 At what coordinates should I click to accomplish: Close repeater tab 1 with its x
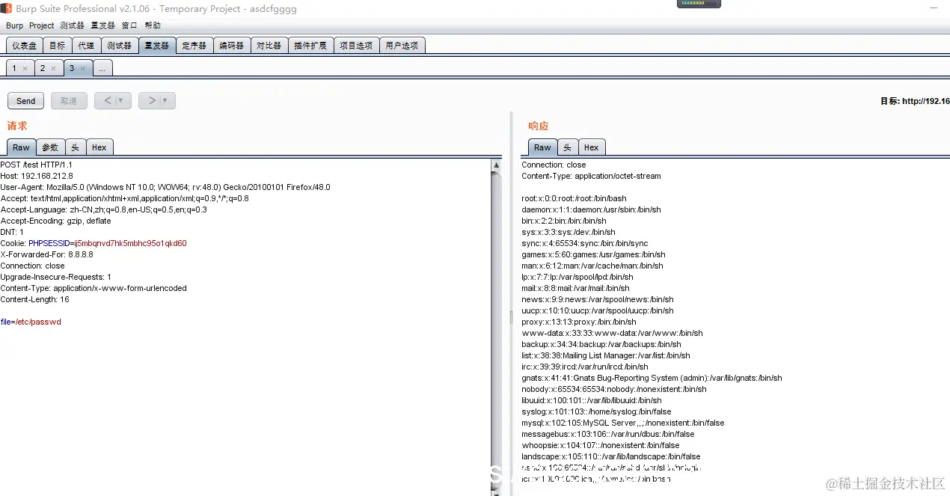[25, 68]
